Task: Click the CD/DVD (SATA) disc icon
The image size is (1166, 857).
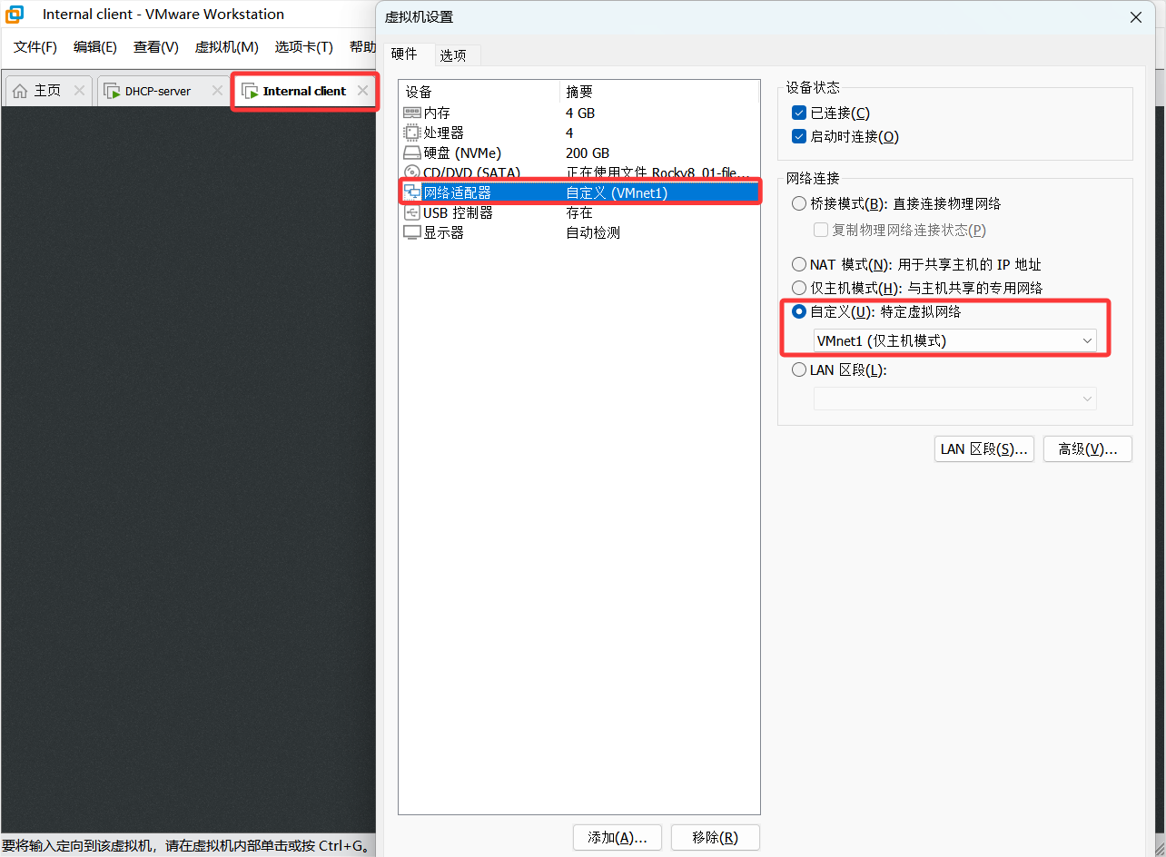Action: coord(412,172)
